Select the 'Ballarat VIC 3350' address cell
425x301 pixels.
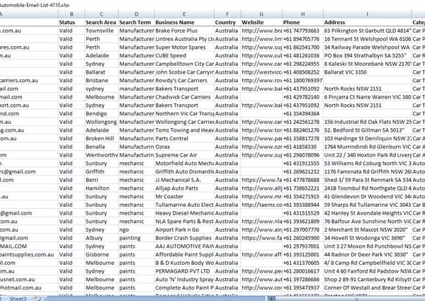[368, 72]
